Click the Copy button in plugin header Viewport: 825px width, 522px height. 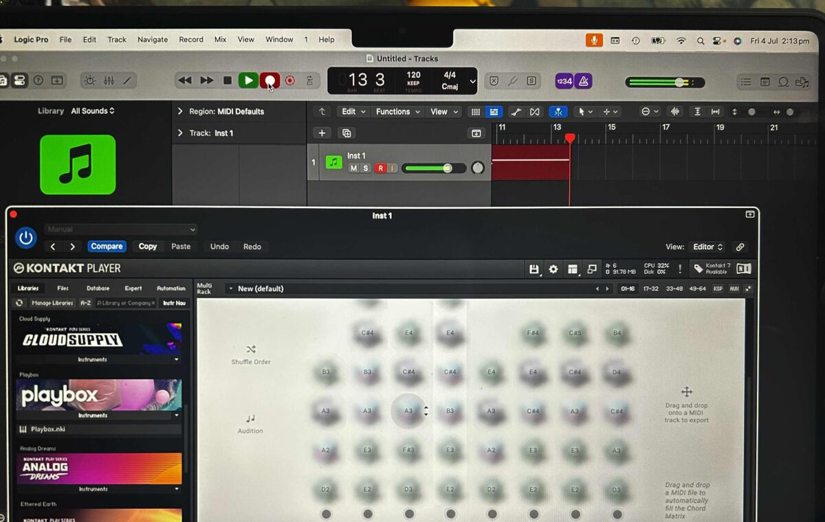coord(147,247)
